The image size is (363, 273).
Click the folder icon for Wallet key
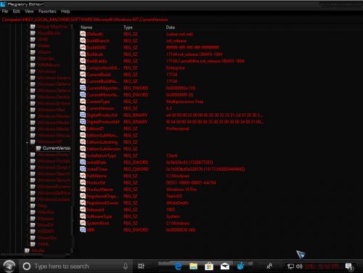pyautogui.click(x=33, y=46)
